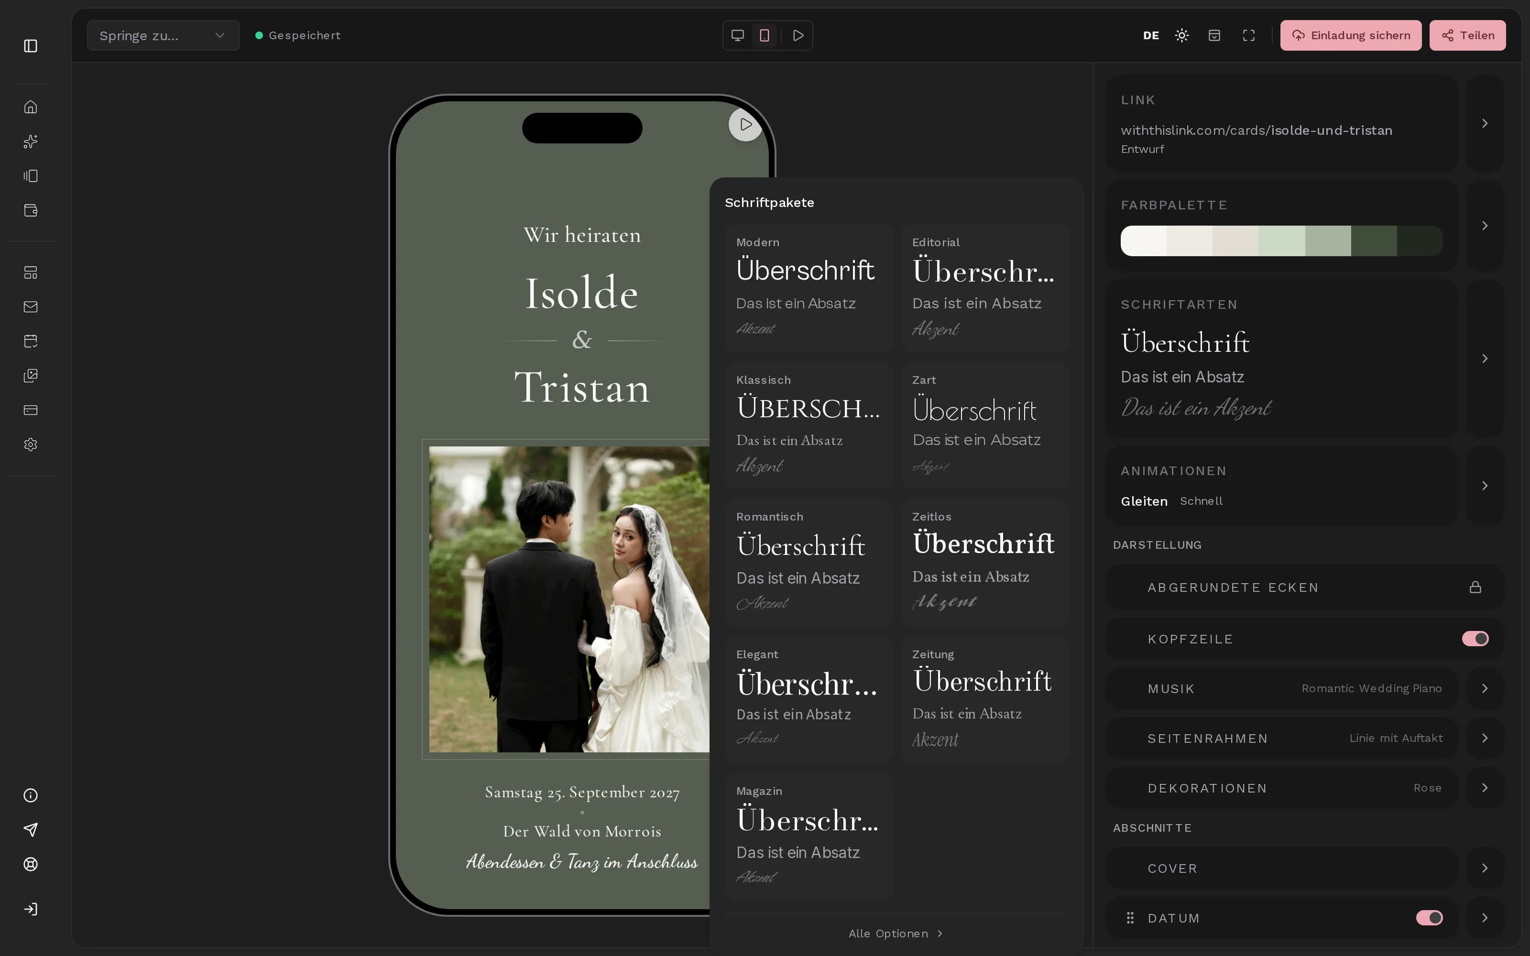Select the Klassisch font package
1530x956 pixels.
[x=809, y=425]
